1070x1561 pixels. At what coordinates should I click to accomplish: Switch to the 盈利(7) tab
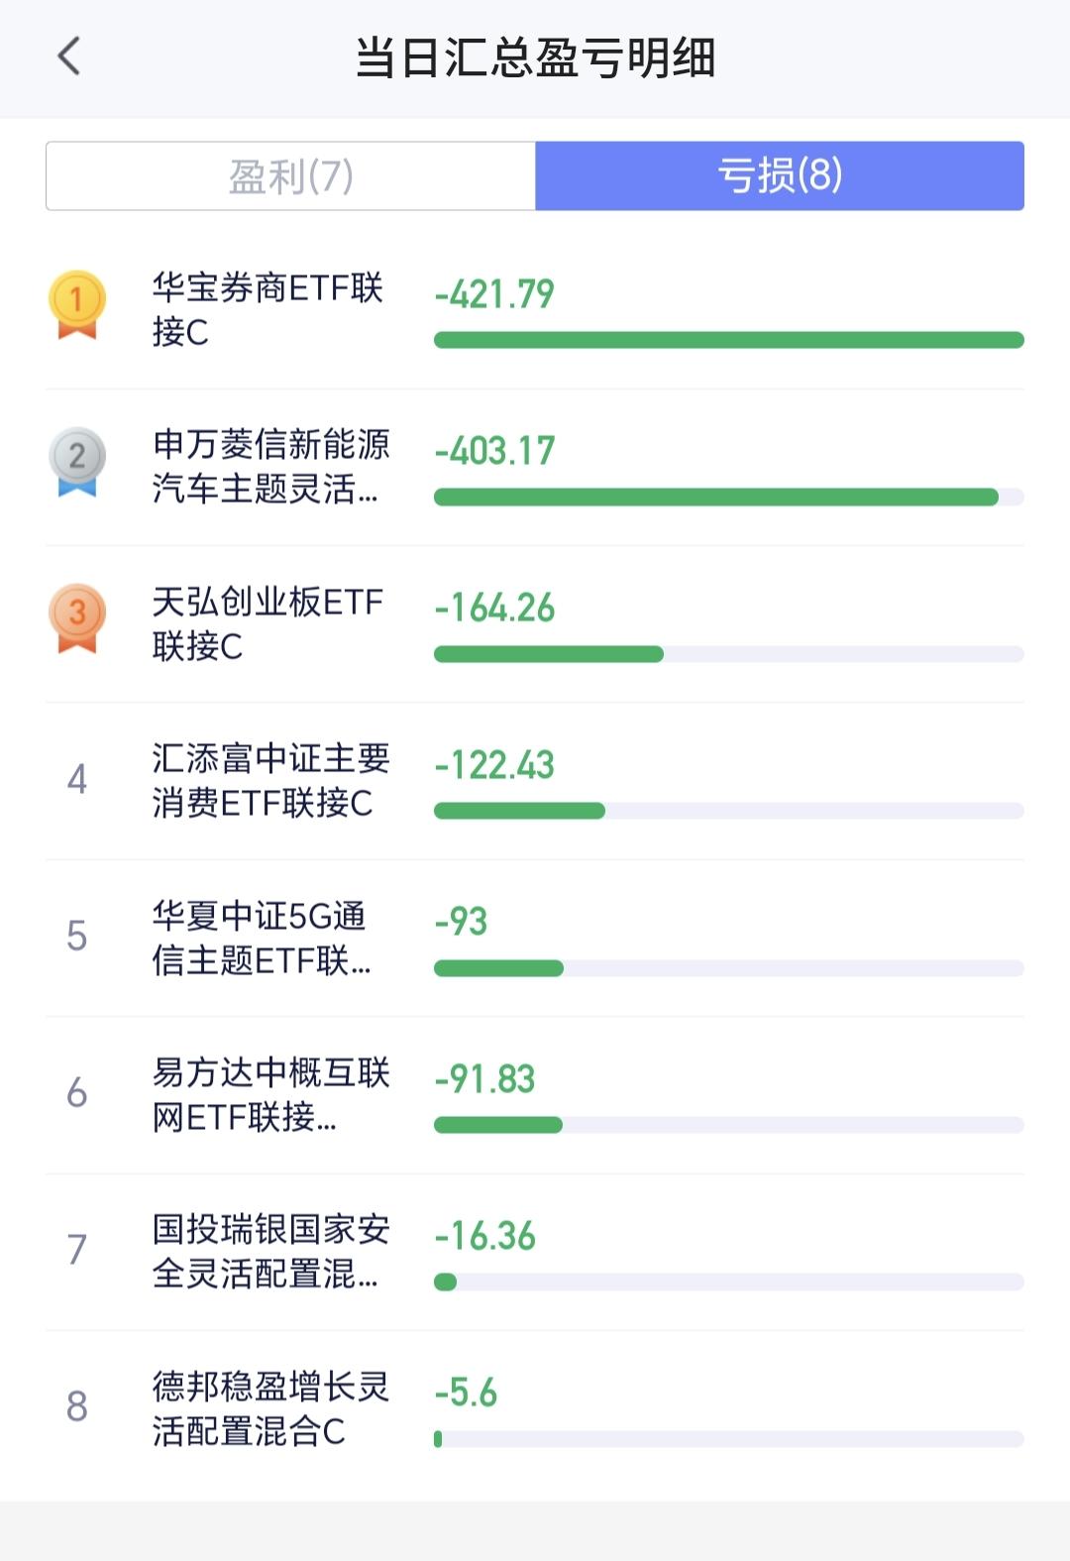[x=290, y=175]
